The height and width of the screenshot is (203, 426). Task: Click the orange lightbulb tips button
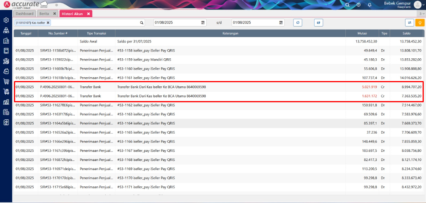420,23
